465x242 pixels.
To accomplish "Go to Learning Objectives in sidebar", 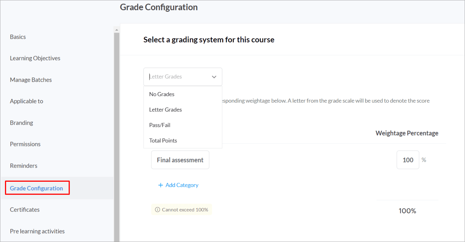I will [x=35, y=58].
